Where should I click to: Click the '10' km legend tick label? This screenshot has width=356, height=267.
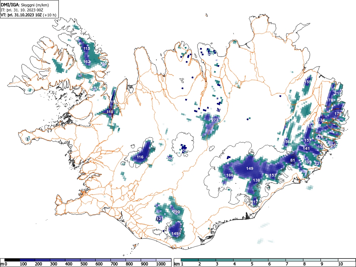tap(340, 264)
